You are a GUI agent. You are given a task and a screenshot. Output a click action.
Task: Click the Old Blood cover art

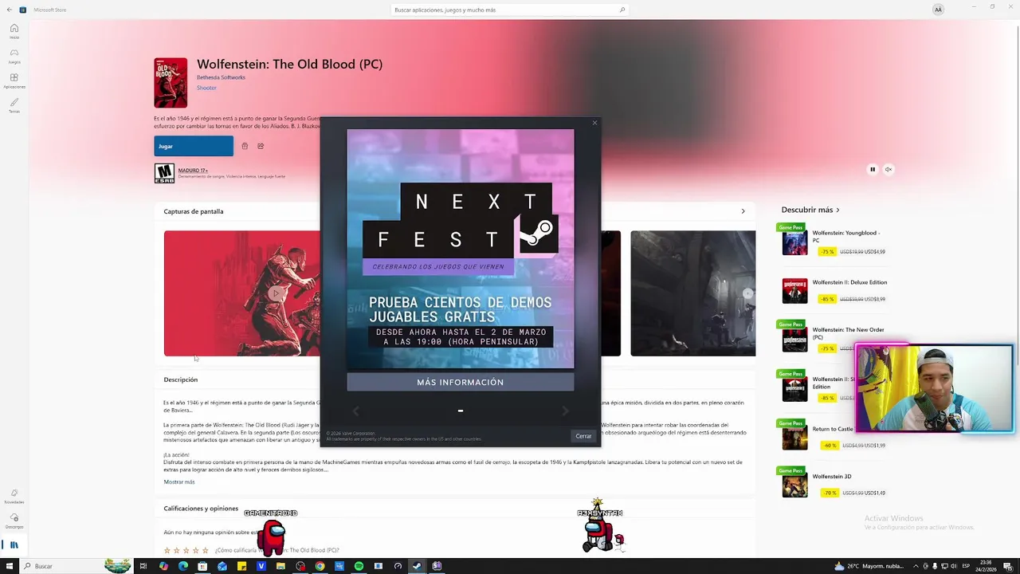click(x=171, y=82)
